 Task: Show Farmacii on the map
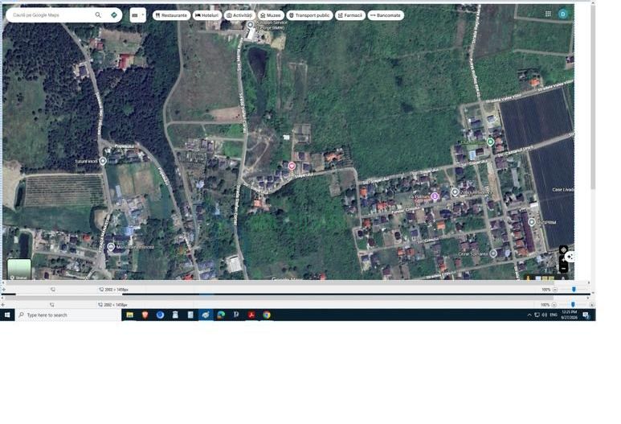click(x=349, y=15)
